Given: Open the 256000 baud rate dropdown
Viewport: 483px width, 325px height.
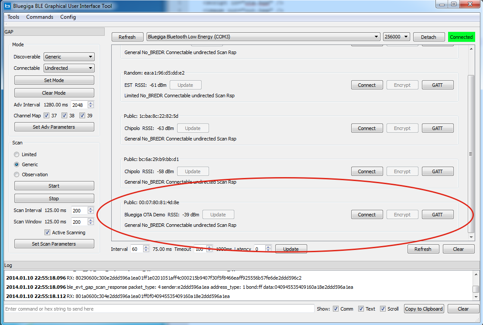Looking at the screenshot, I should coord(397,37).
